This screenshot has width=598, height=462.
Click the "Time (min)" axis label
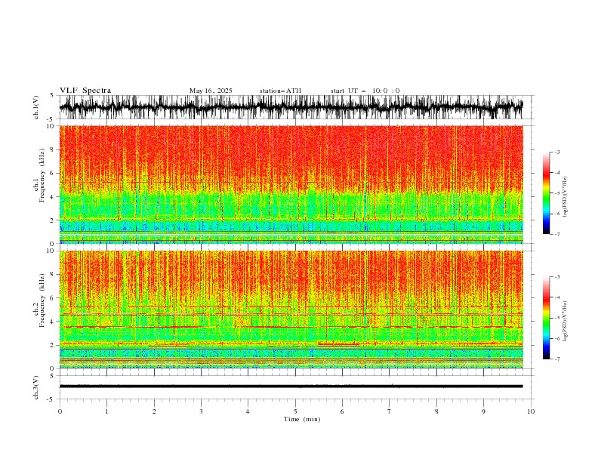pyautogui.click(x=302, y=419)
